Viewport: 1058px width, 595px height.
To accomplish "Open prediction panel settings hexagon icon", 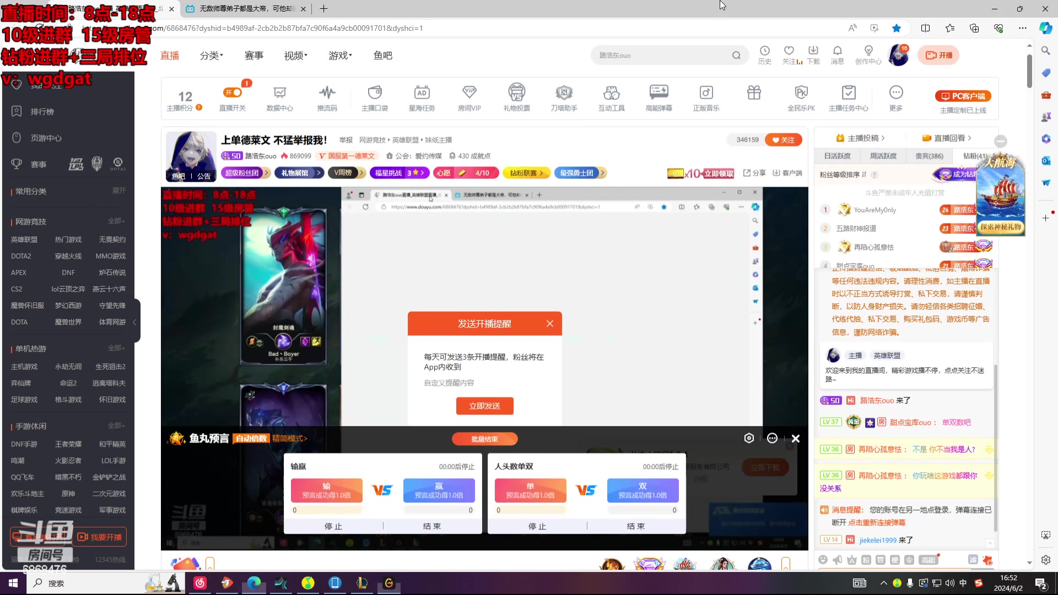I will click(x=749, y=438).
